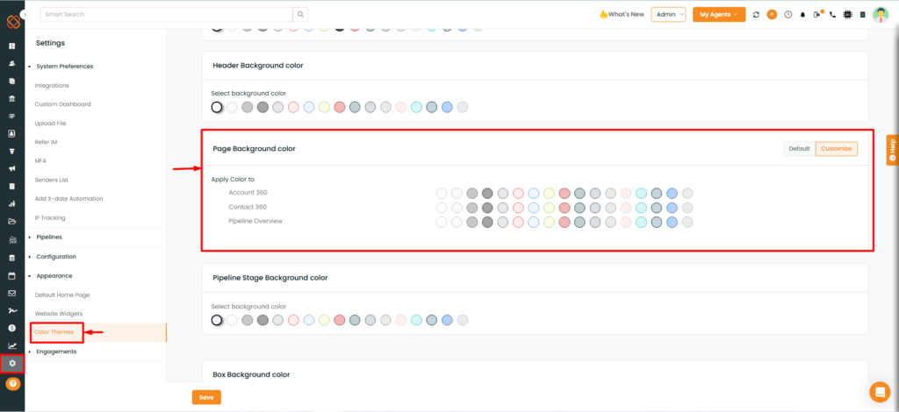Pick selected white swatch for Header Background
899x412 pixels.
[216, 107]
